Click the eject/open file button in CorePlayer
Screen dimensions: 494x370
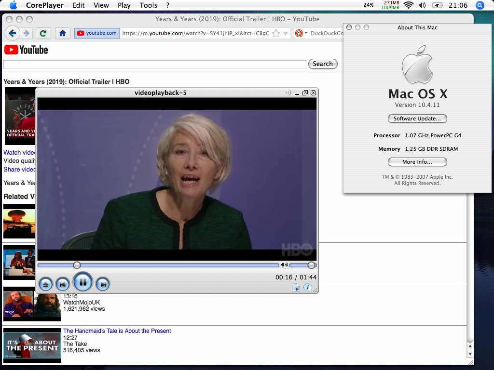(46, 284)
